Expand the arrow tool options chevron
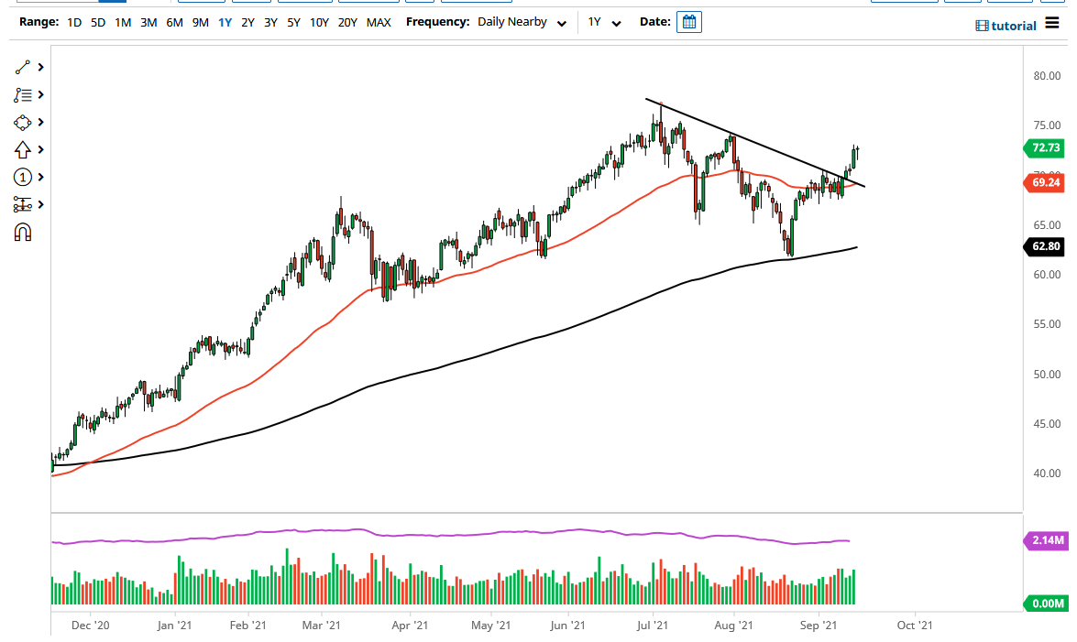The width and height of the screenshot is (1077, 642). pyautogui.click(x=40, y=149)
